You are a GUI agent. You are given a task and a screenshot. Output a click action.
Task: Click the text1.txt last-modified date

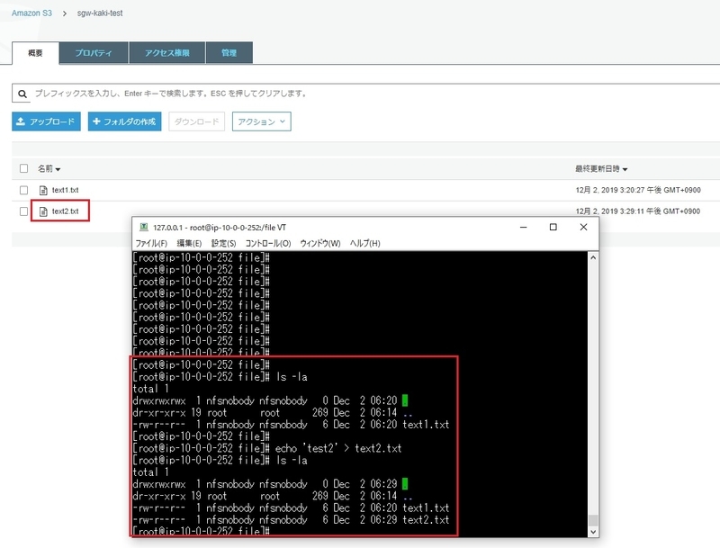(638, 190)
